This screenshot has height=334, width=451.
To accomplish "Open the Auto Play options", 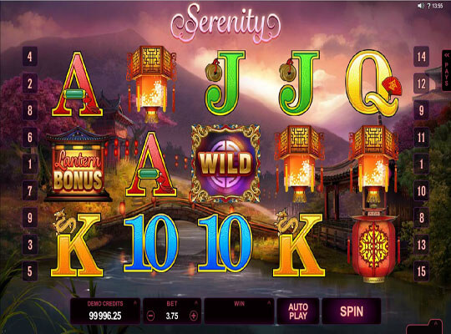I will point(298,311).
